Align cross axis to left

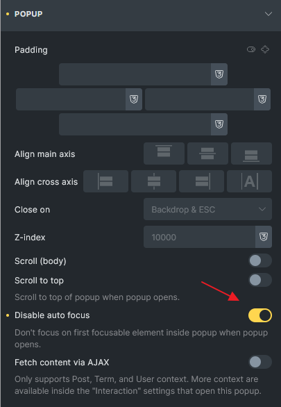click(105, 181)
